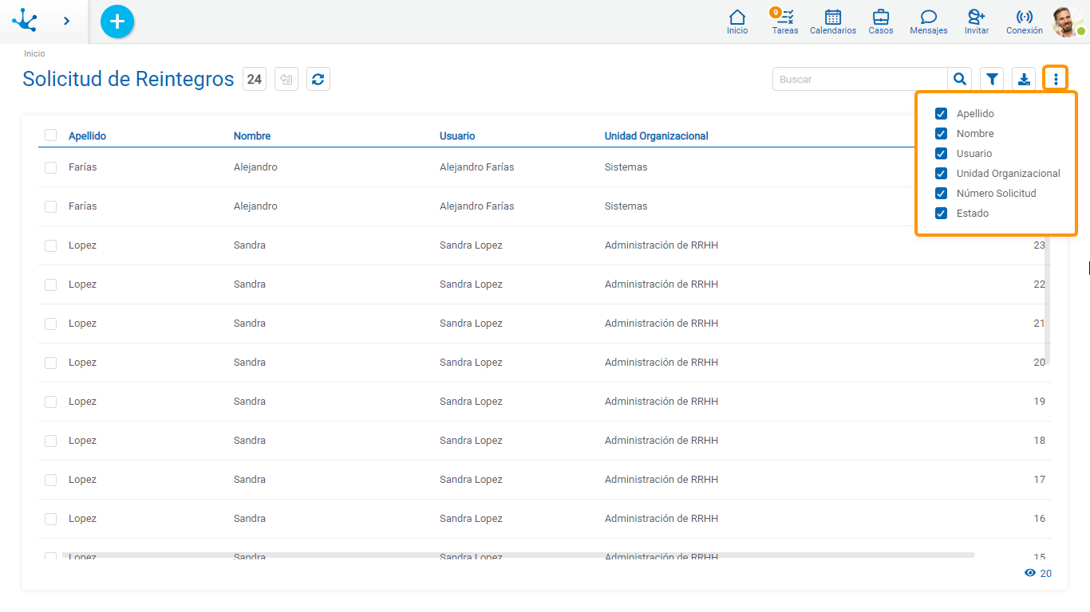Uncheck the Estado column checkbox

(941, 214)
